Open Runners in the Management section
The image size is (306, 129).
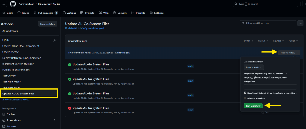[x=9, y=126]
